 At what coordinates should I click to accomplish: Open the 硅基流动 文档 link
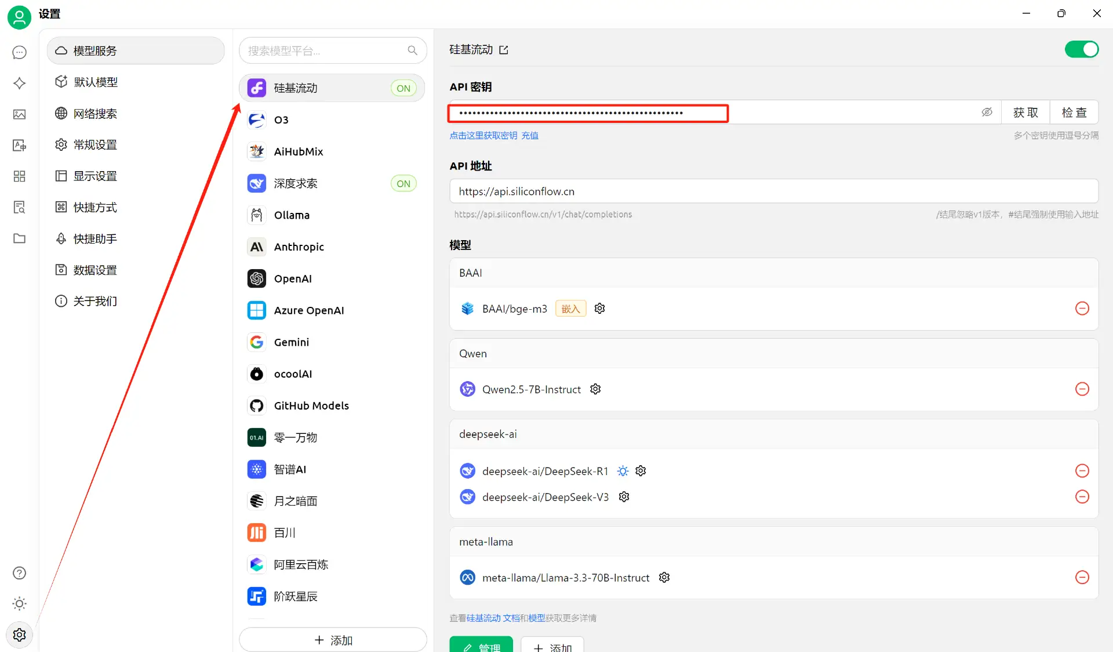(493, 618)
